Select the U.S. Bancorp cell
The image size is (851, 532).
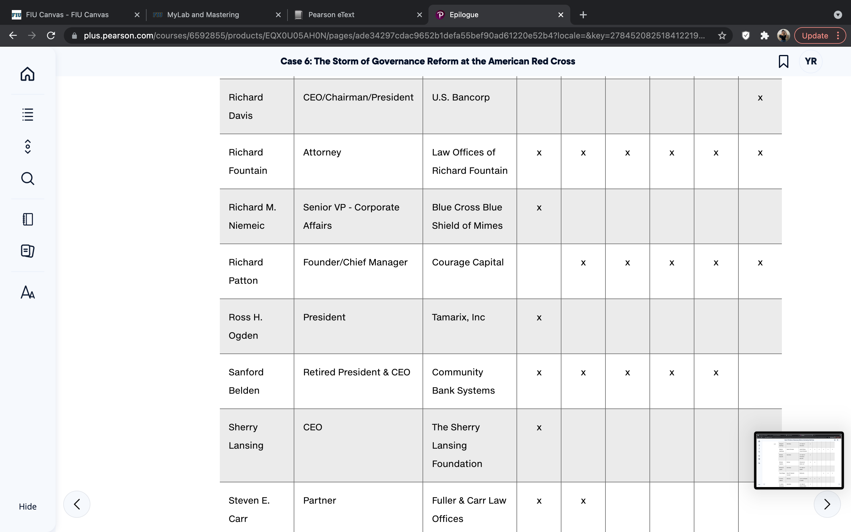coord(470,106)
